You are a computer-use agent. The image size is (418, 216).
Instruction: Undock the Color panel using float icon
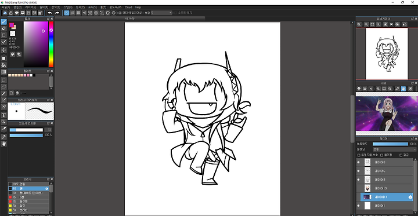[48, 19]
